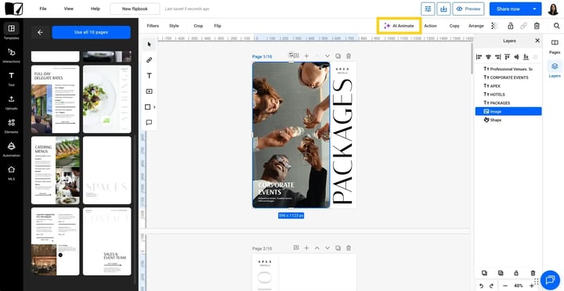Viewport: 564px width, 291px height.
Task: Select the link tool in vertical toolbar
Action: click(x=149, y=60)
